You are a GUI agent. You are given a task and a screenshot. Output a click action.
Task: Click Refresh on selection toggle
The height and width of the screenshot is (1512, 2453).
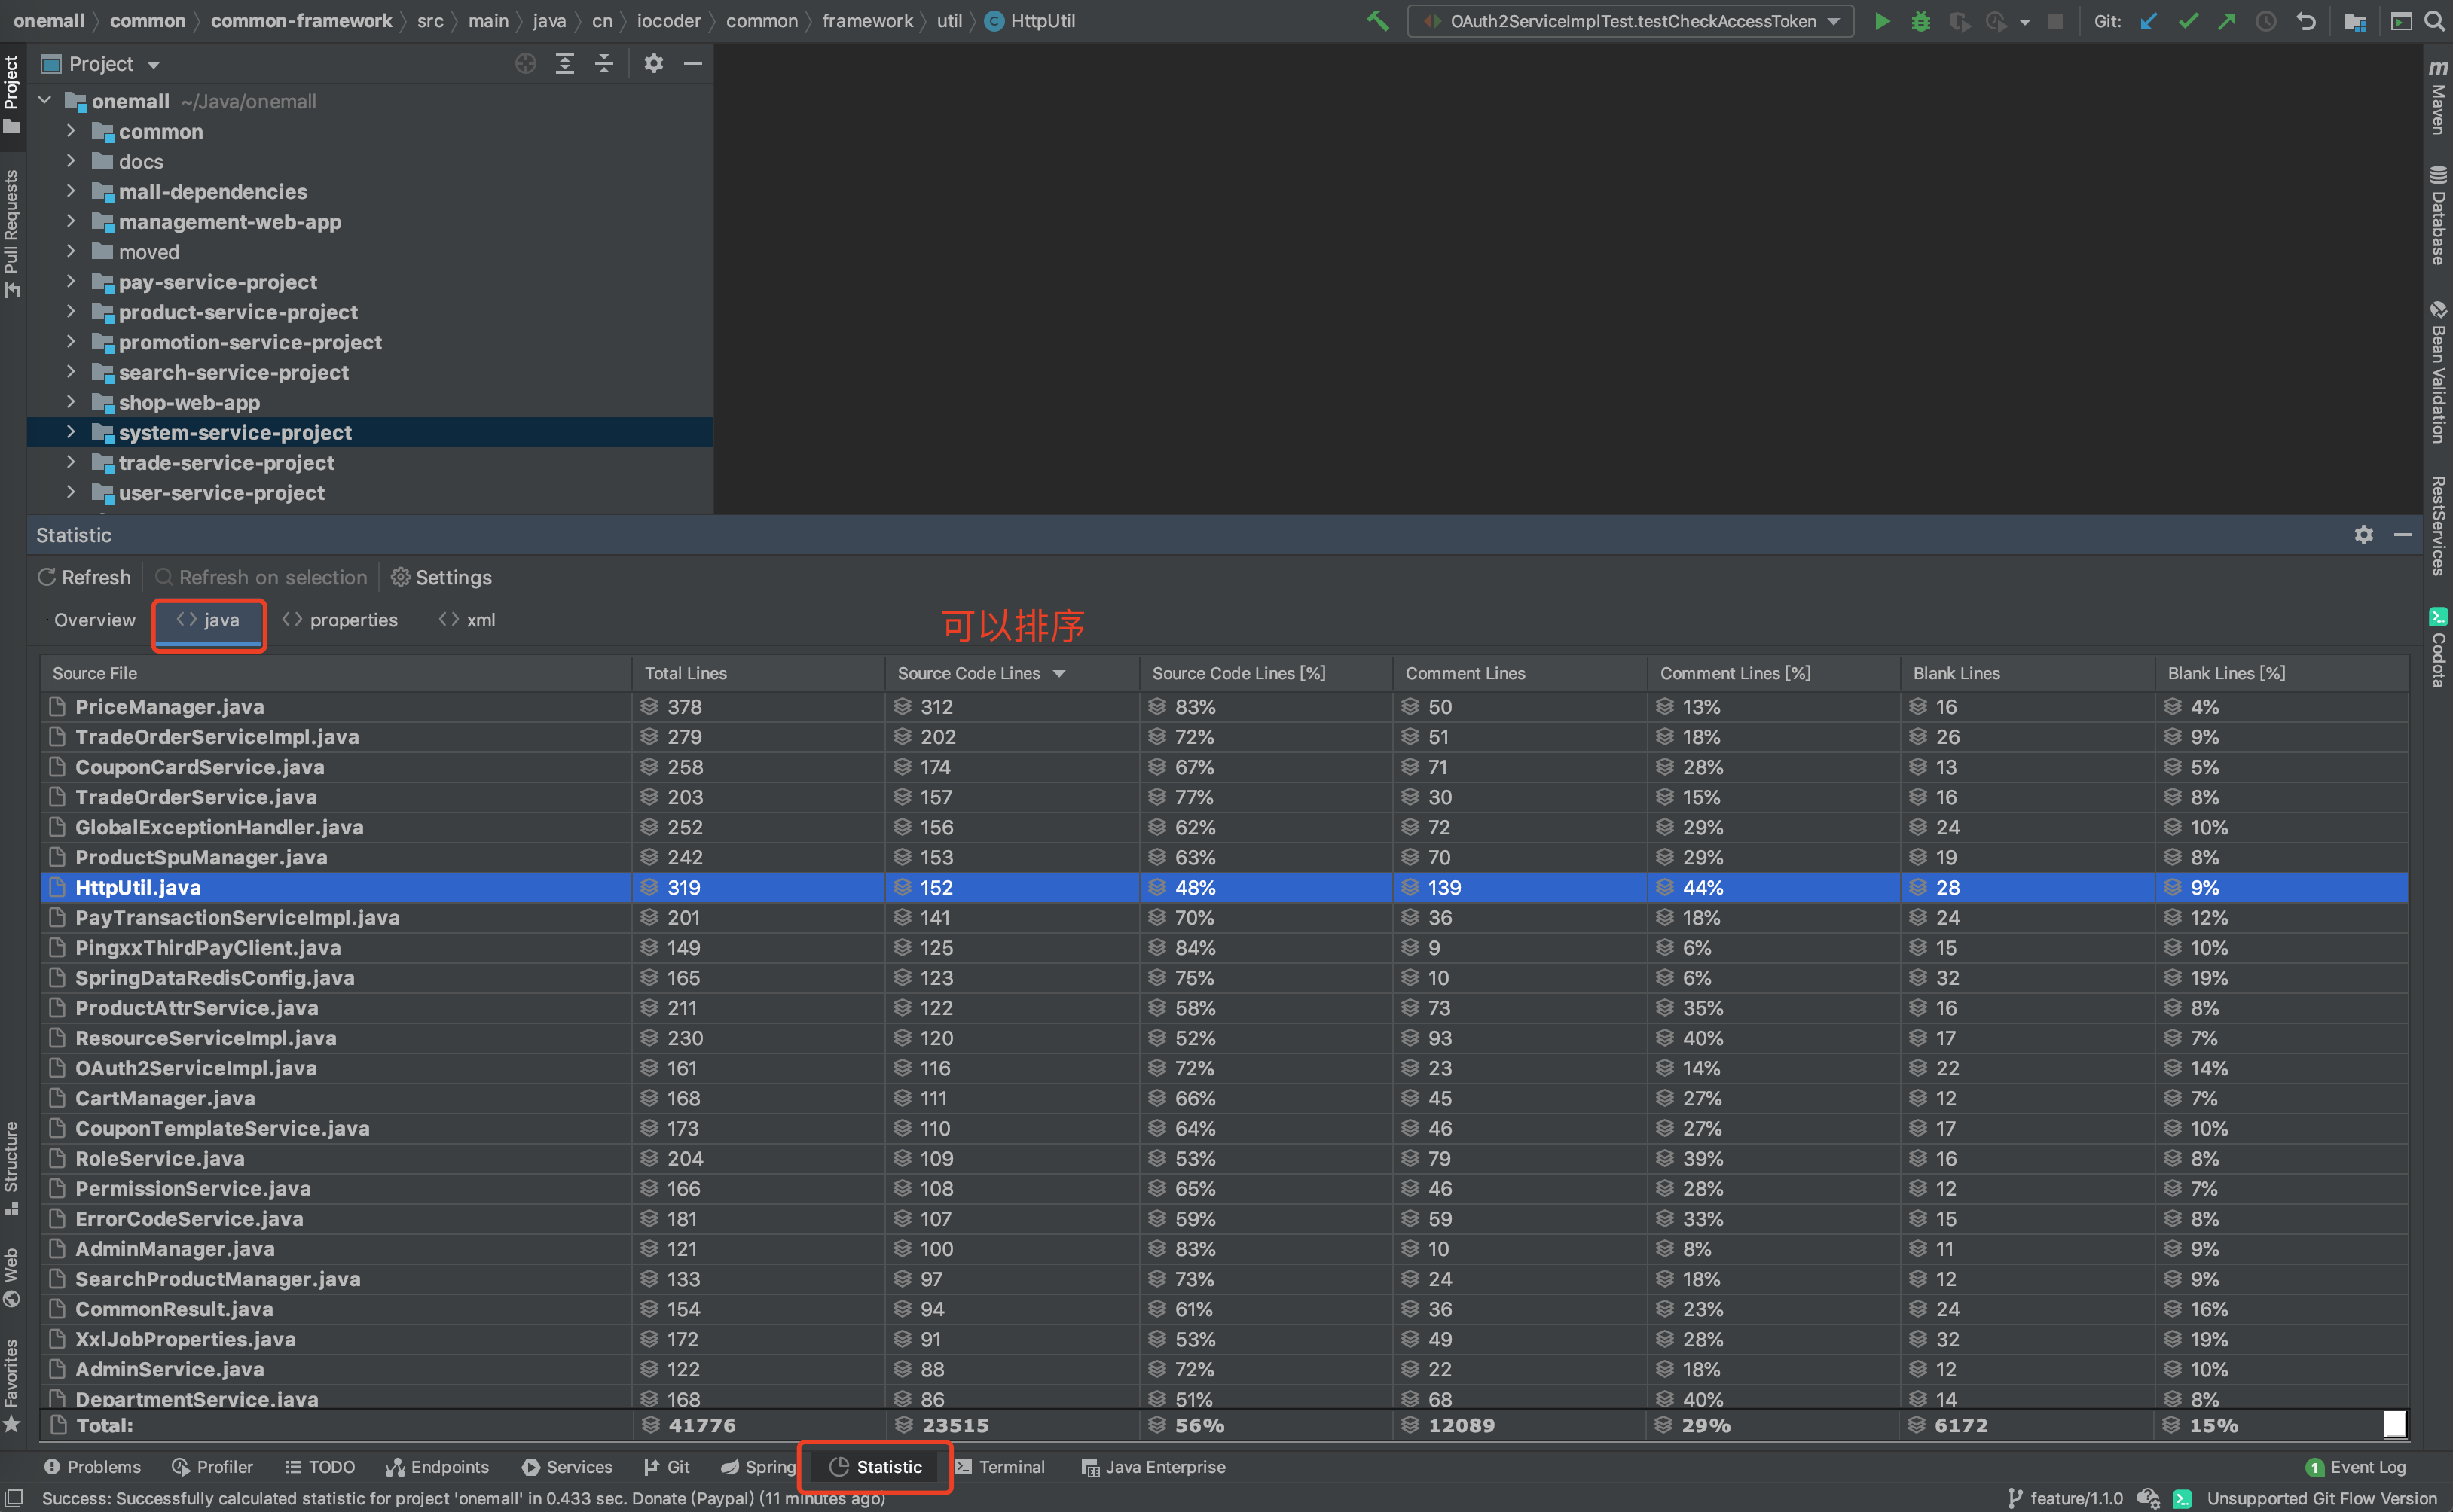259,577
